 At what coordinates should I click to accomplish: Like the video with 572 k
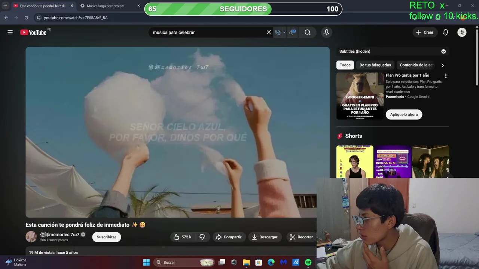point(183,237)
